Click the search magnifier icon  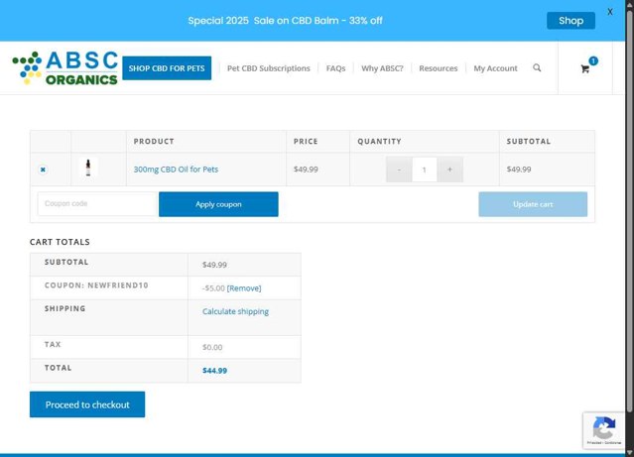[537, 67]
